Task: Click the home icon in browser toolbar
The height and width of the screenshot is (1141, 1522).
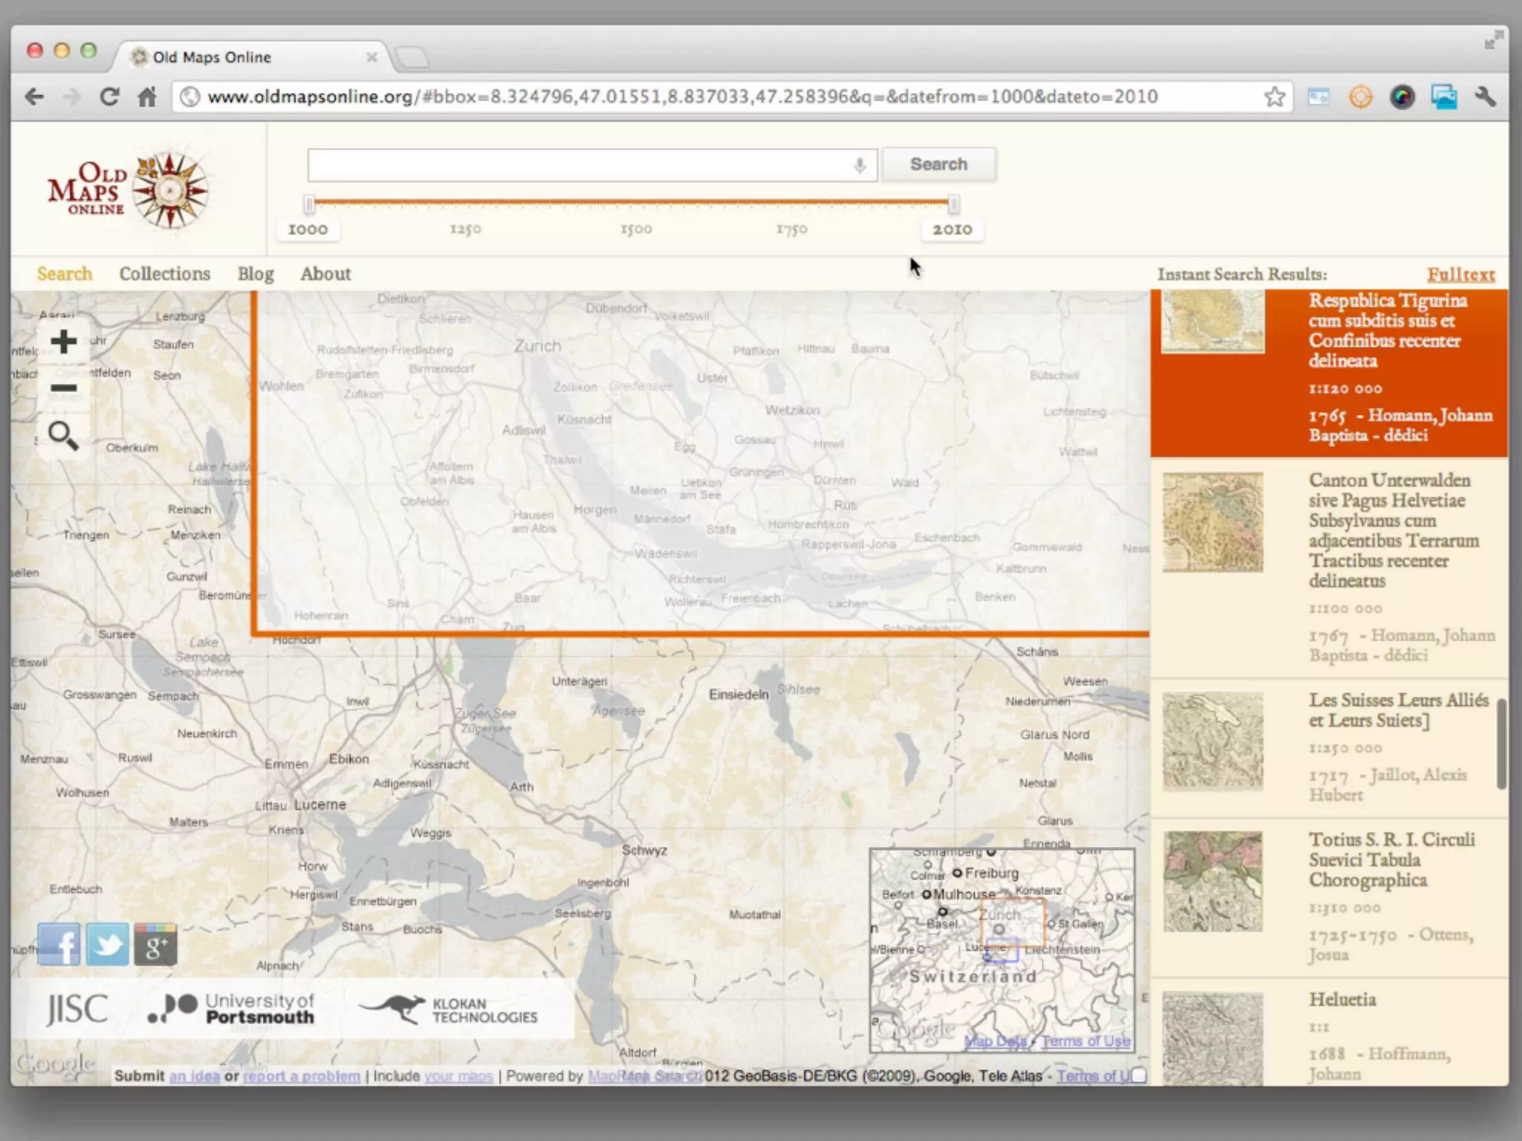Action: (x=147, y=97)
